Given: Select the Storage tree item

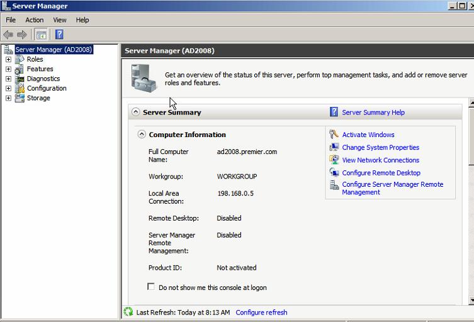Looking at the screenshot, I should pos(38,98).
